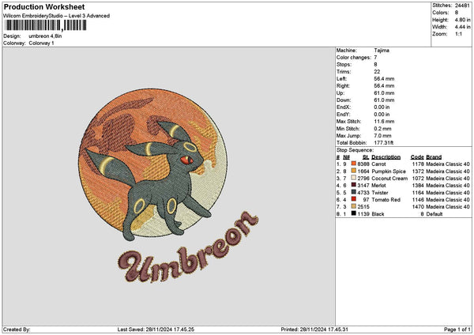Click the Colors count value 8
The width and height of the screenshot is (474, 335).
click(456, 13)
